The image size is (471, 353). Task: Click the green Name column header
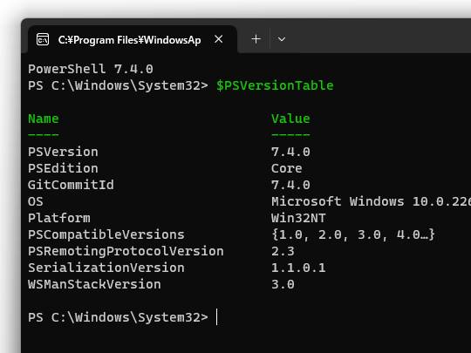point(44,119)
